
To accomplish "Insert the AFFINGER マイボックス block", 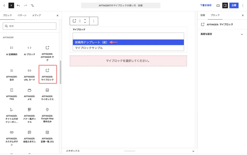I will [47, 94].
